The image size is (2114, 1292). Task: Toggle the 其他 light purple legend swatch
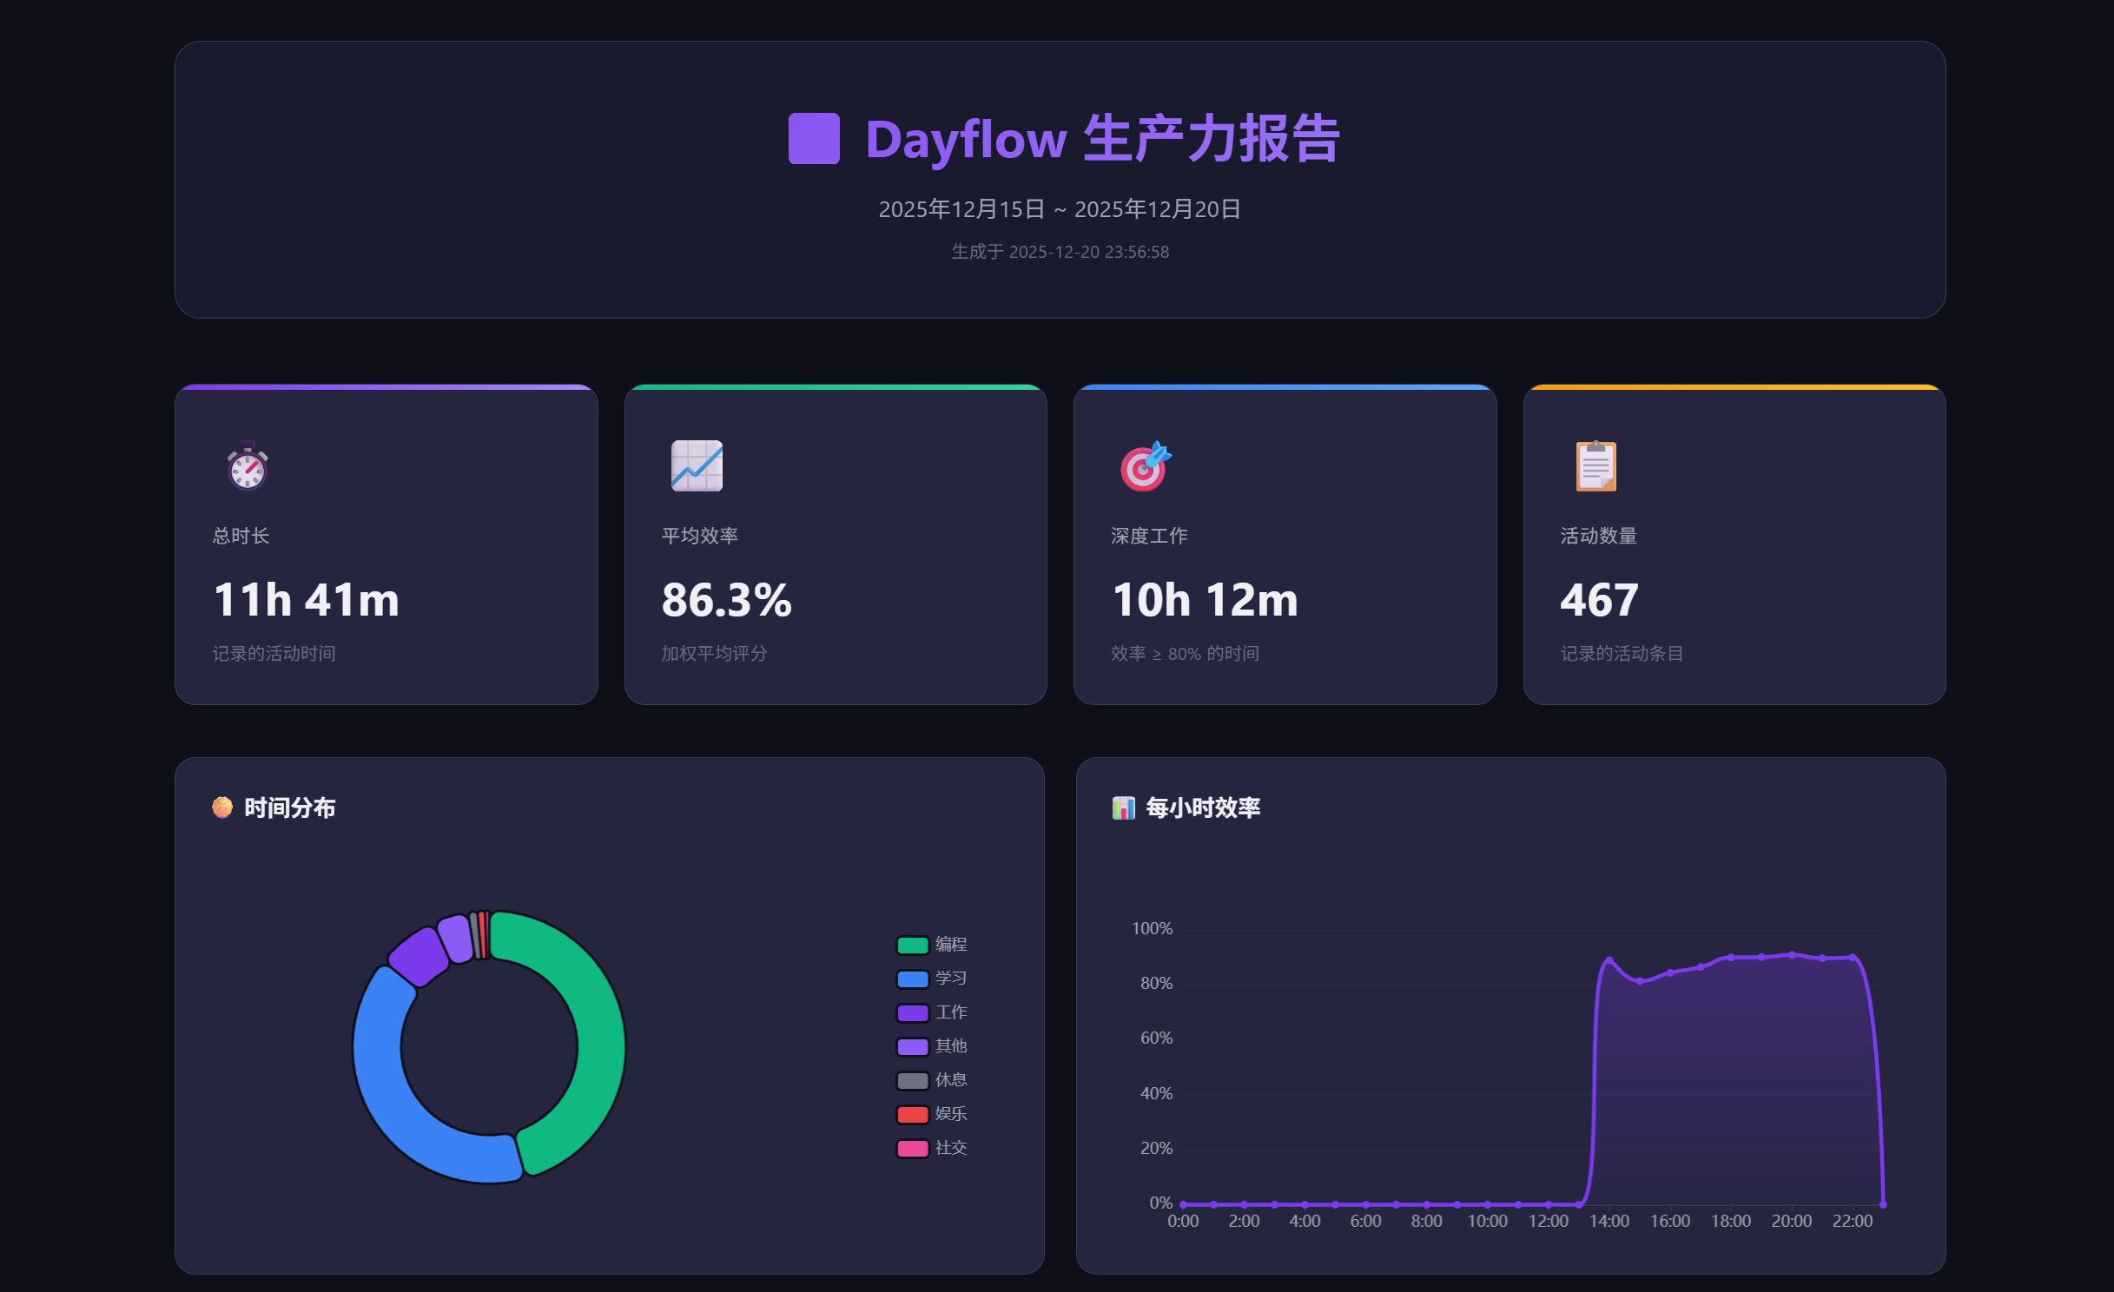pos(912,1046)
